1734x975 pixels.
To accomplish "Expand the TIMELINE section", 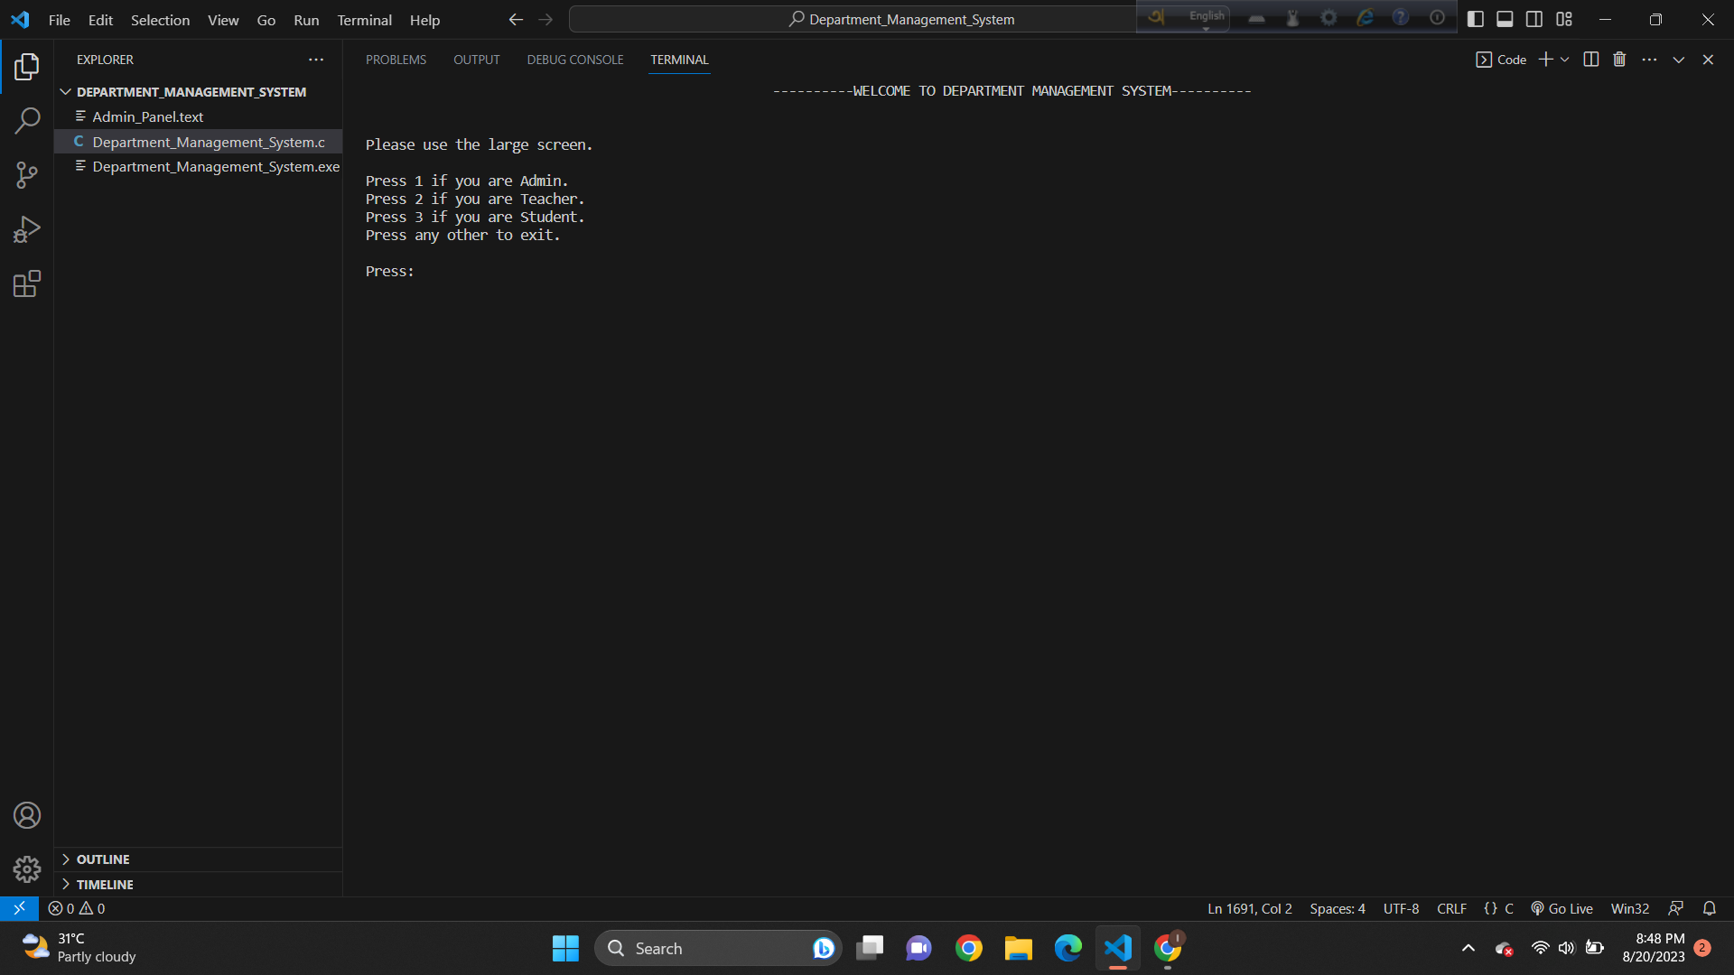I will [x=105, y=884].
